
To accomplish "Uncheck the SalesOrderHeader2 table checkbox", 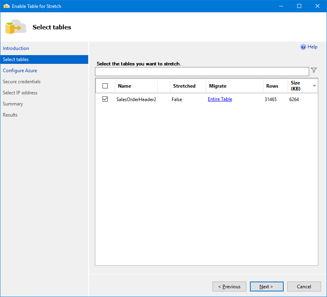I will tap(105, 99).
